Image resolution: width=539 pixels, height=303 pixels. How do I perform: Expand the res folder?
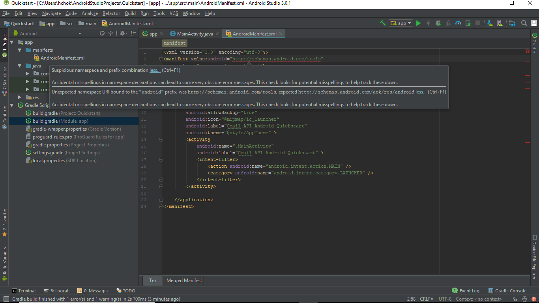(19, 97)
